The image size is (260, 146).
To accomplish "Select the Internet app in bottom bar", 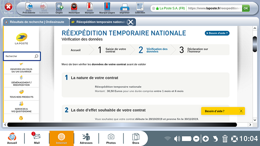I will [x=62, y=138].
